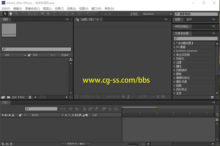Image resolution: width=220 pixels, height=146 pixels.
Task: Click the trash delete icon in Project panel
Action: pyautogui.click(x=30, y=97)
